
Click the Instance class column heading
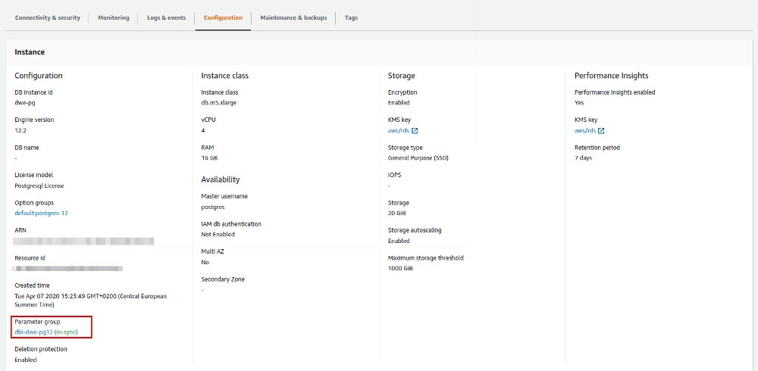[x=225, y=76]
